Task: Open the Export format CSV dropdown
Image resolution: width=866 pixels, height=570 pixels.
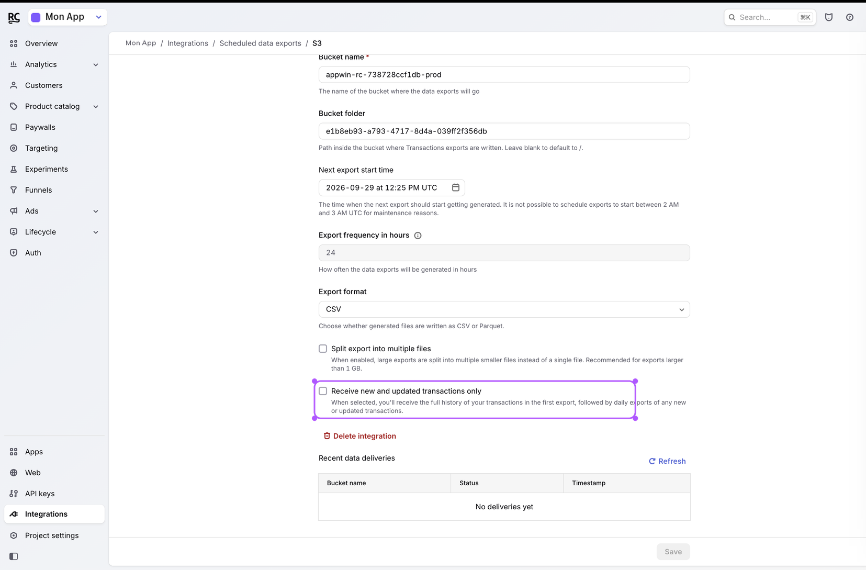Action: point(504,309)
